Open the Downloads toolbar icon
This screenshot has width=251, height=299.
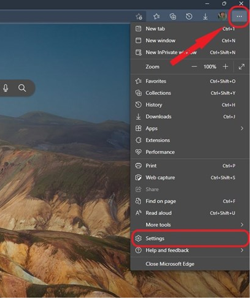(x=206, y=17)
